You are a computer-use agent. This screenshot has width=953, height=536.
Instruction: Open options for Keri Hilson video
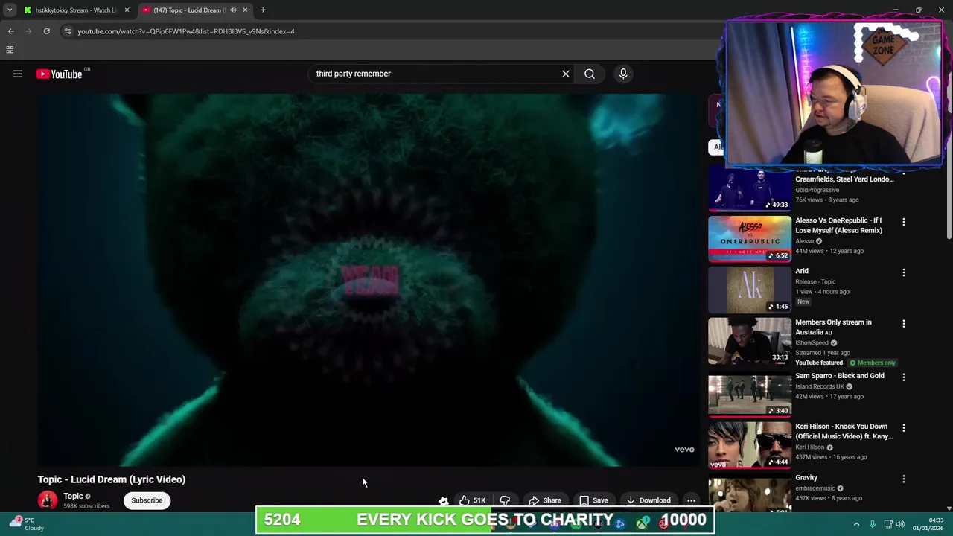[903, 428]
